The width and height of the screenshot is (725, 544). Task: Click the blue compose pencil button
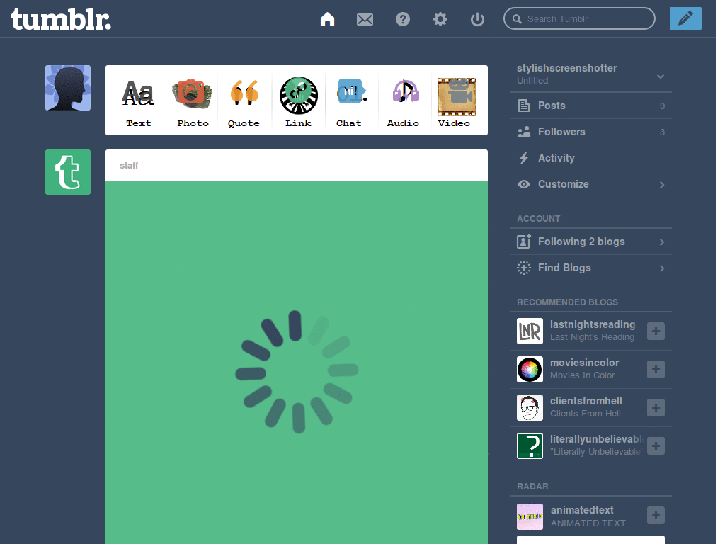685,18
